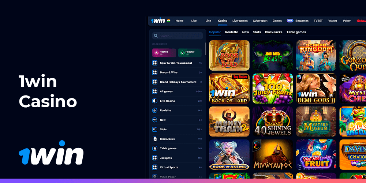The height and width of the screenshot is (183, 366).
Task: Open the Home page from the top navigation
Action: (x=179, y=21)
